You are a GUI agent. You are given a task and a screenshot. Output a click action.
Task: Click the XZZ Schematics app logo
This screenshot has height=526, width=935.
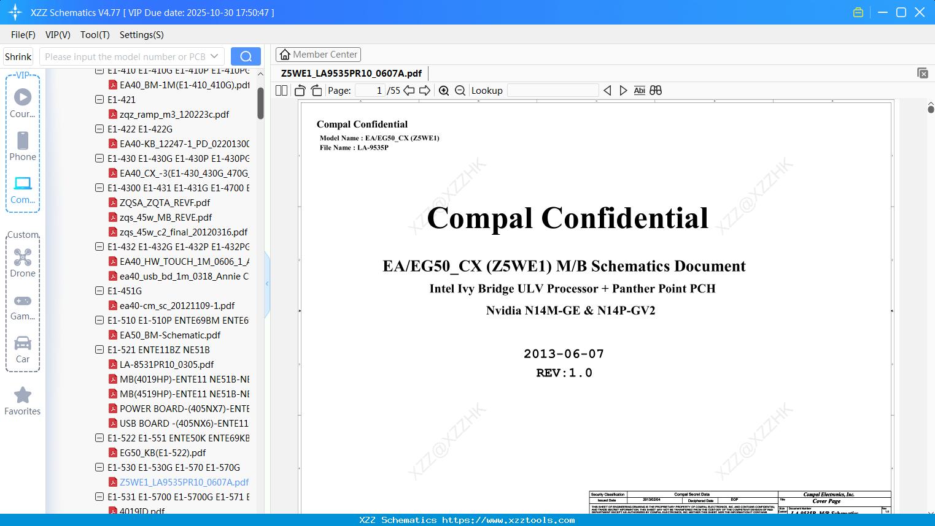[x=15, y=12]
